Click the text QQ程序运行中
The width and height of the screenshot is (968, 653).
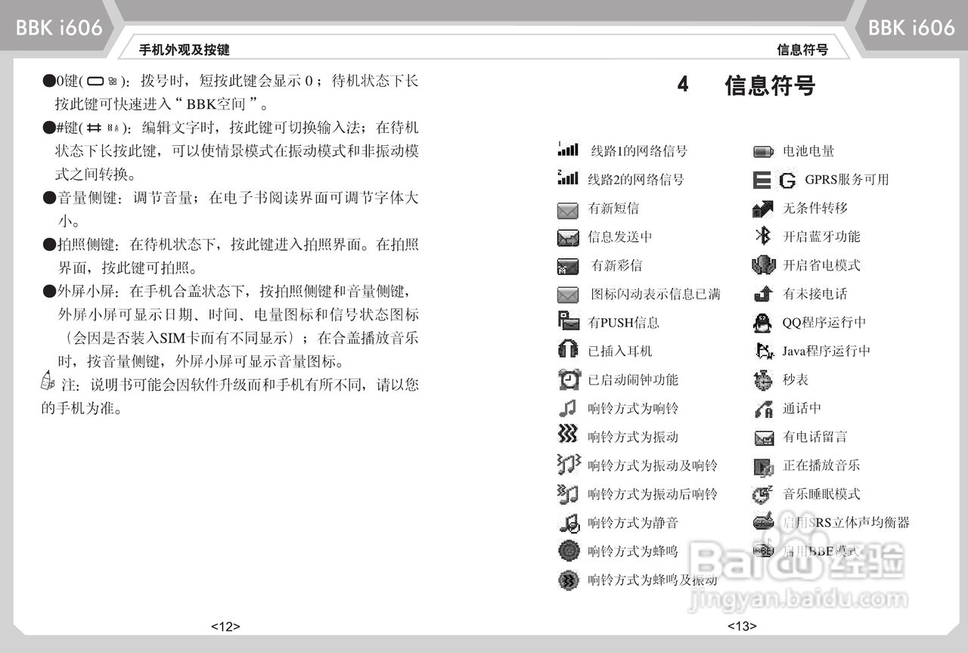click(824, 323)
